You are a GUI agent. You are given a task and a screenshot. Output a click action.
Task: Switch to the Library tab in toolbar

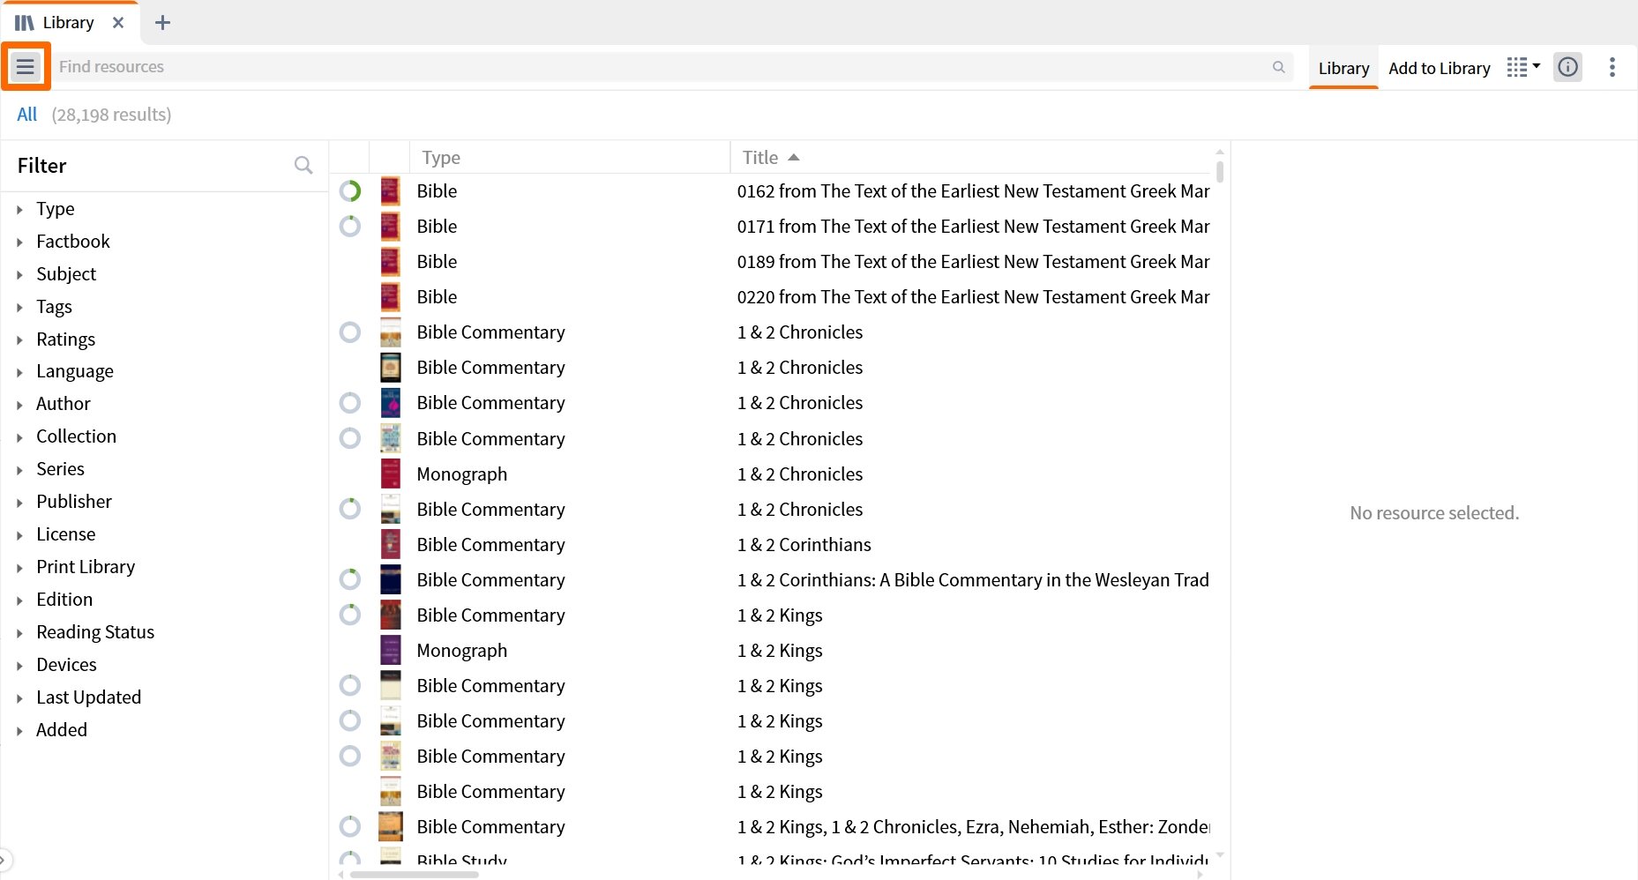[1343, 68]
